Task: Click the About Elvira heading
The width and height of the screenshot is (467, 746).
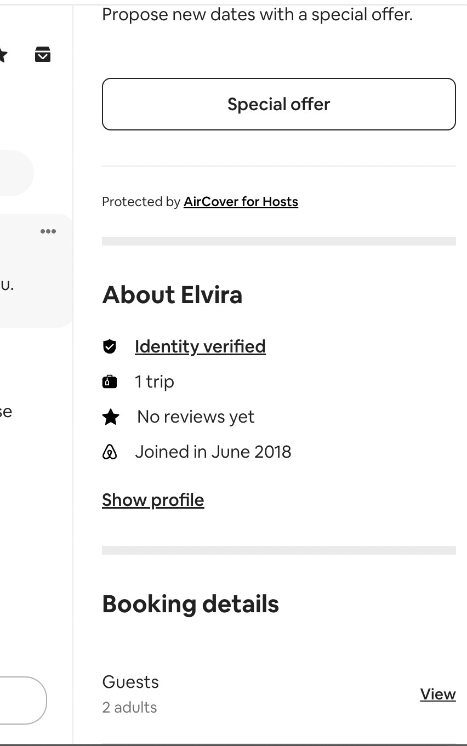Action: [x=172, y=295]
